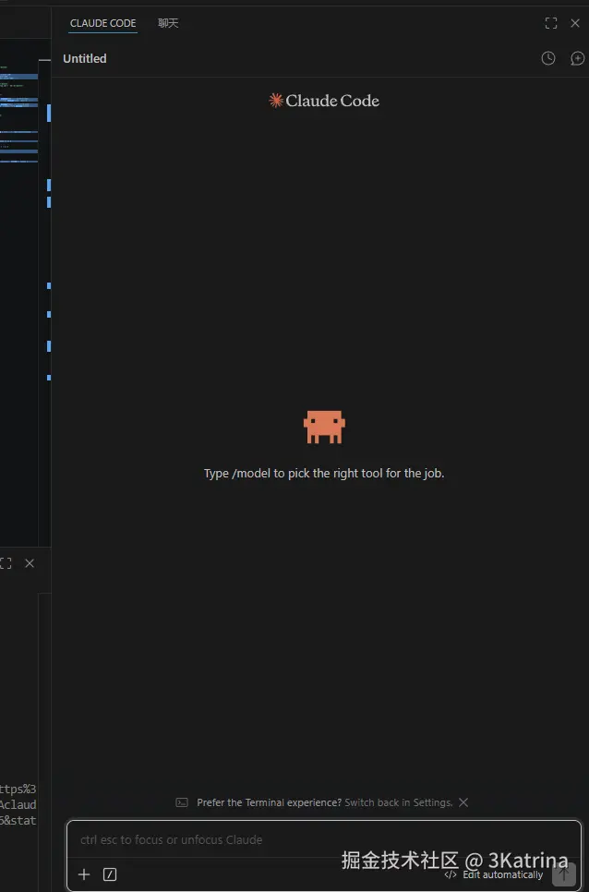Click the Untitled session title
This screenshot has height=892, width=589.
tap(85, 58)
